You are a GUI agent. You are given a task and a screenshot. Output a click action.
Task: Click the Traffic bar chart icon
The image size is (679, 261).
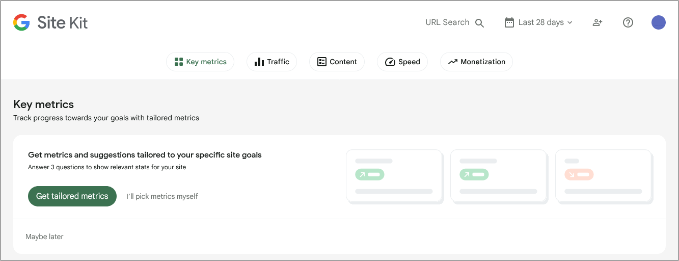[259, 62]
